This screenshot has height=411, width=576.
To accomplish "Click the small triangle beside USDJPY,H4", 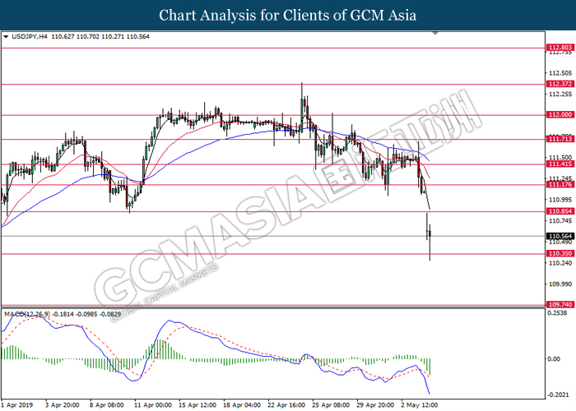I will [7, 37].
